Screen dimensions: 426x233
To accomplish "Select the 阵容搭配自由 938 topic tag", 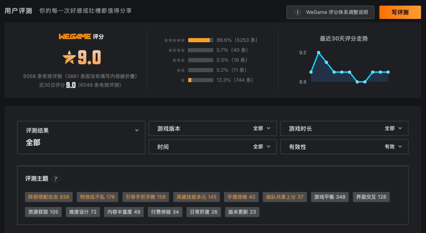I will click(x=49, y=197).
